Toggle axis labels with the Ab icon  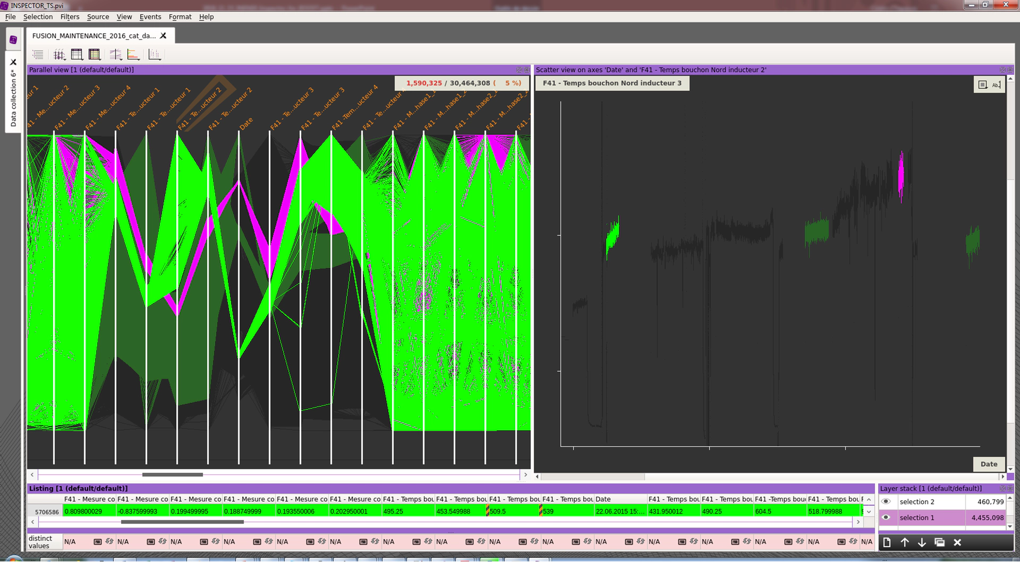coord(996,85)
